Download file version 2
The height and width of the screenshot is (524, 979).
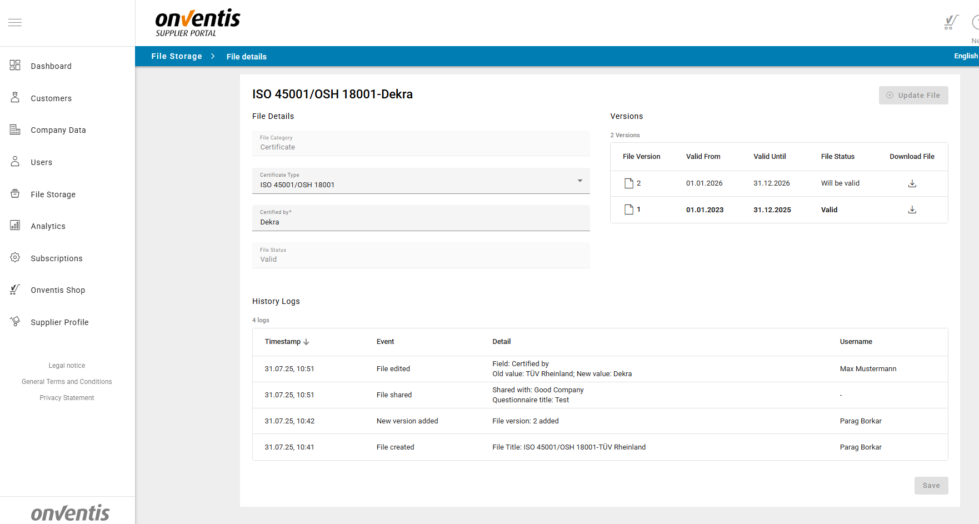[912, 183]
